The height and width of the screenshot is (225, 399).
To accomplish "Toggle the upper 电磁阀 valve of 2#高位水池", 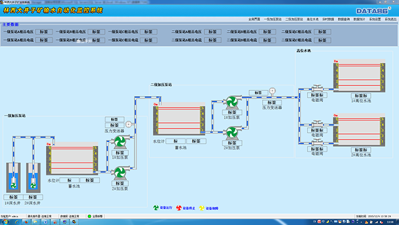I will [x=317, y=124].
